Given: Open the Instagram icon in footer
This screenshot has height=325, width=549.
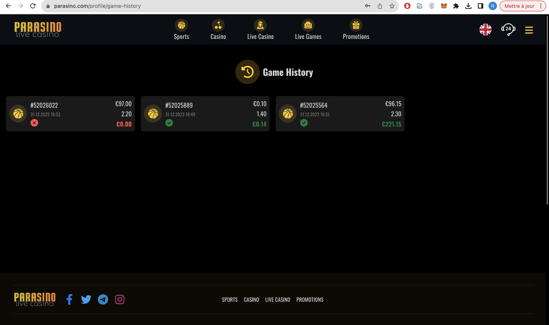Looking at the screenshot, I should pyautogui.click(x=120, y=299).
